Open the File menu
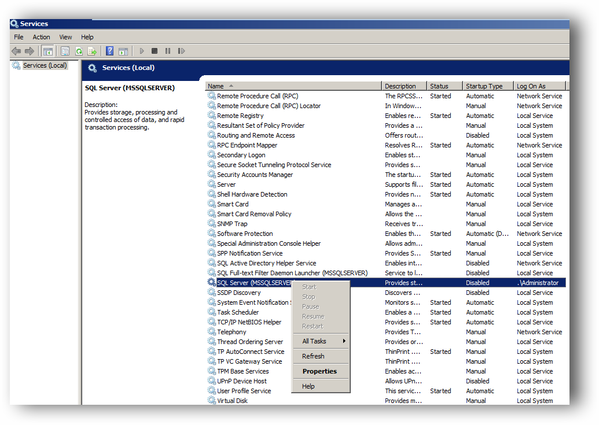 click(x=19, y=37)
